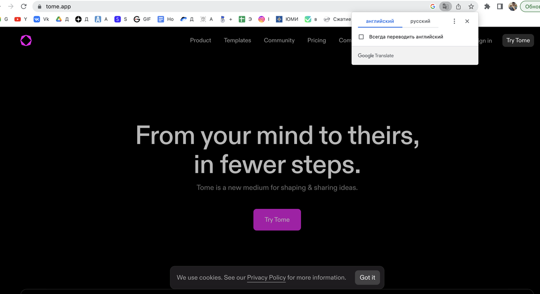Screen dimensions: 540x294
Task: Open the GIF bookmark
Action: [142, 19]
